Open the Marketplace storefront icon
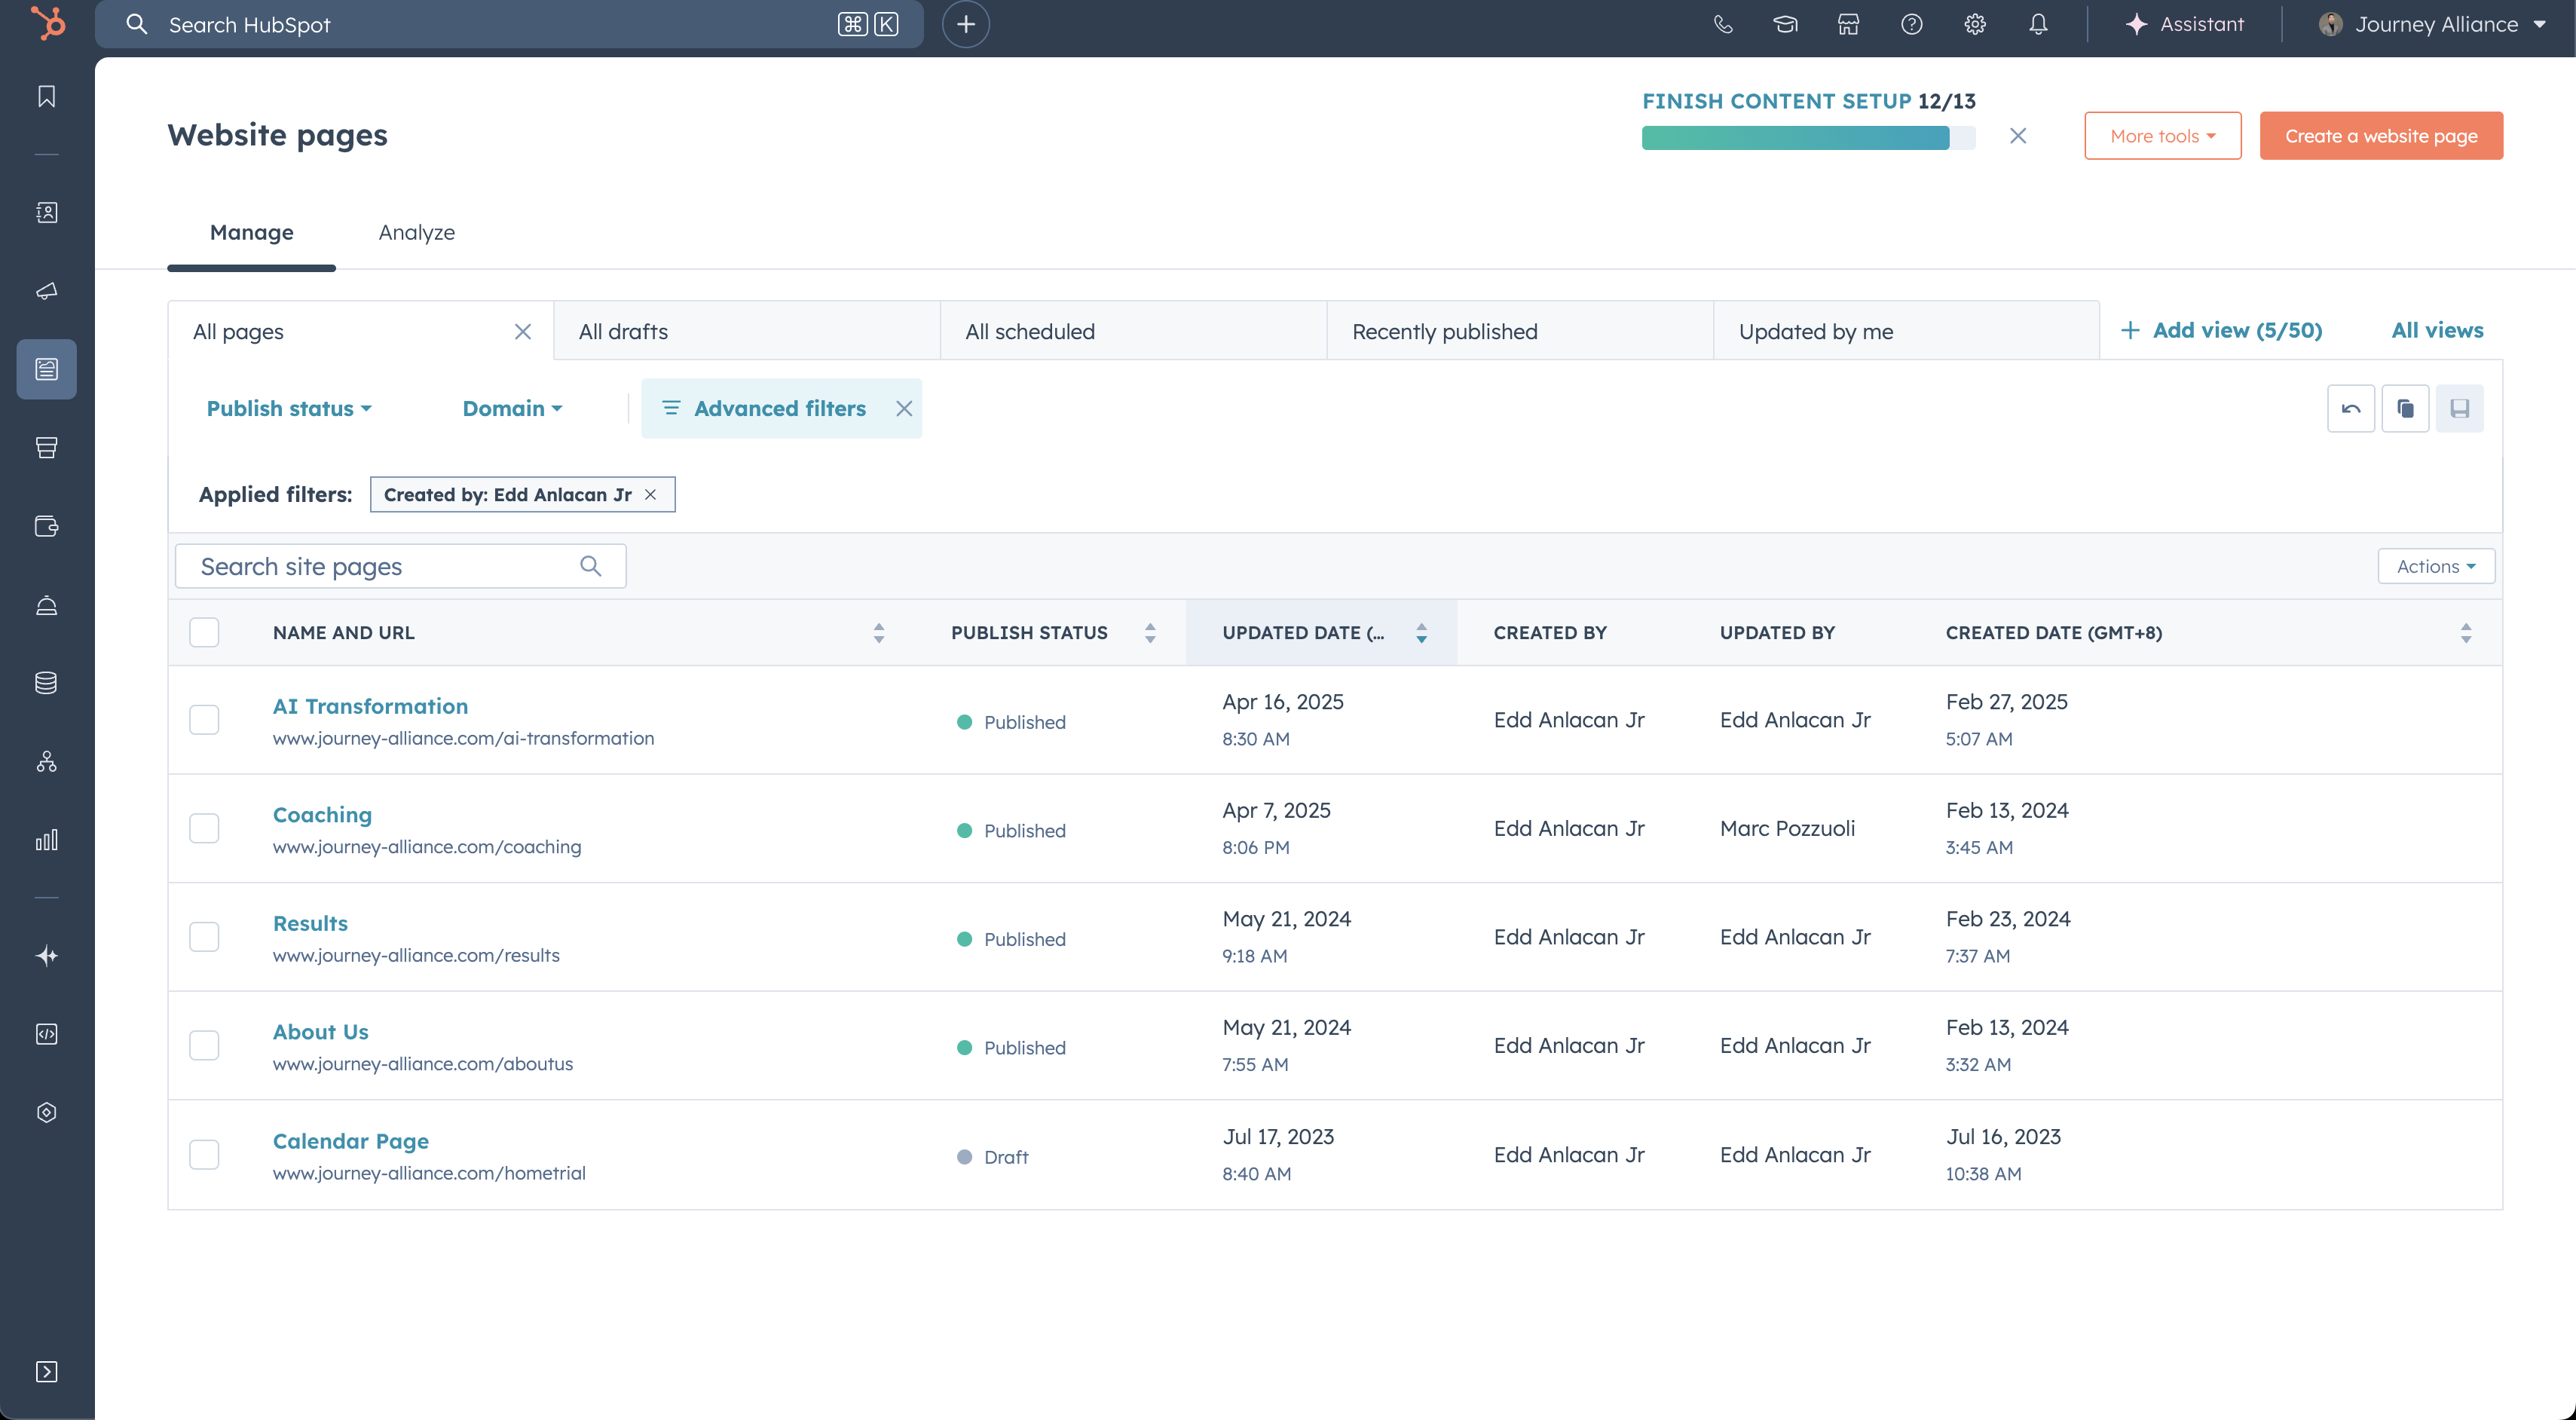2576x1420 pixels. 1848,24
